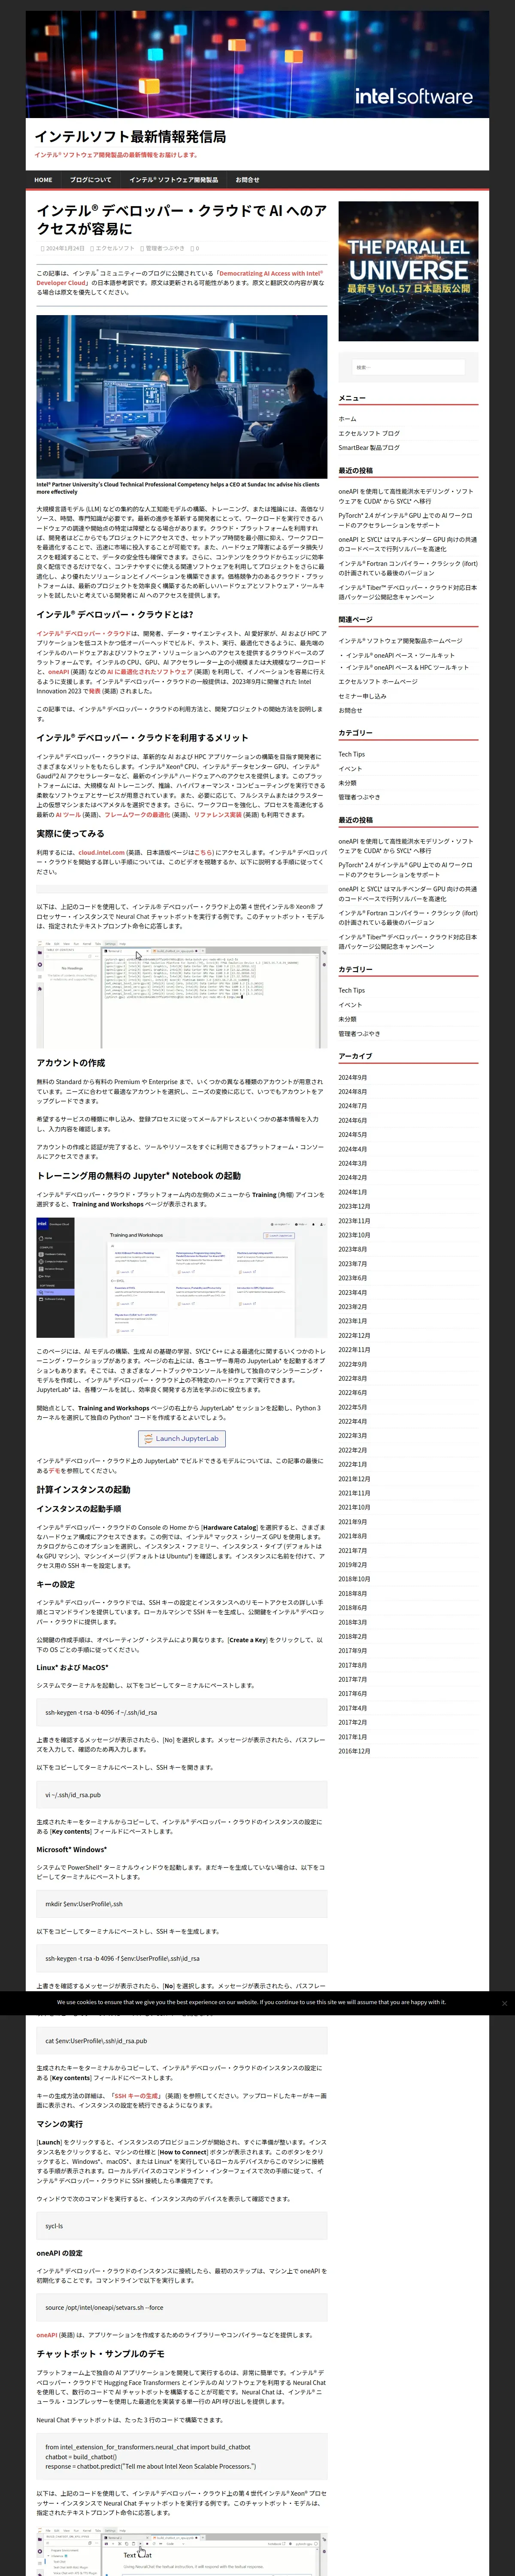This screenshot has width=515, height=2576.
Task: Open SmartBear 製品ブログ in sidebar menu
Action: (x=370, y=447)
